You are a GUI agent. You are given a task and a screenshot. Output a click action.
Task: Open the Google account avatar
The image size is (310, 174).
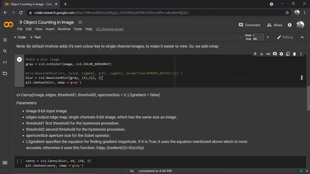coord(300,25)
